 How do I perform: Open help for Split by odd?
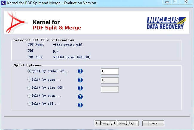(80, 105)
